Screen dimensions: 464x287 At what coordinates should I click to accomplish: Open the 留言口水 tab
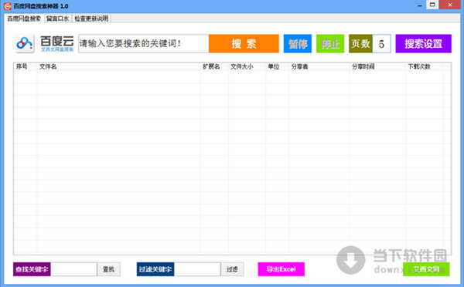click(58, 19)
